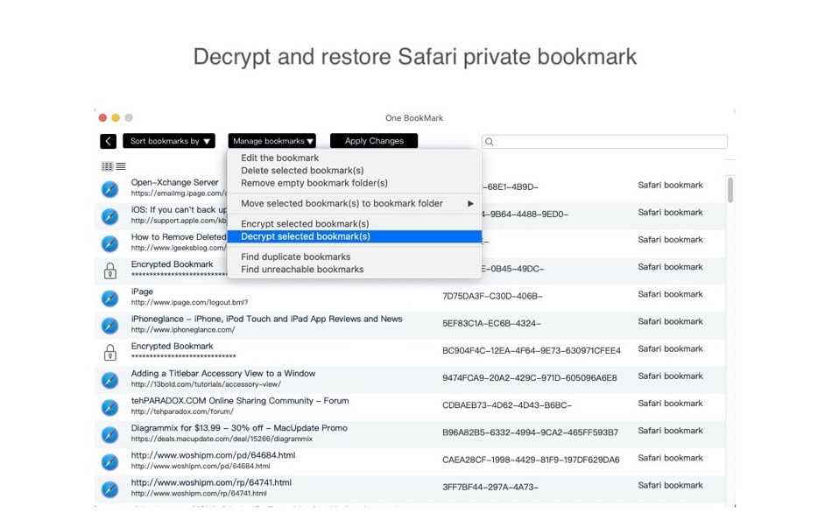Open the Sort bookmarks by dropdown

point(169,141)
